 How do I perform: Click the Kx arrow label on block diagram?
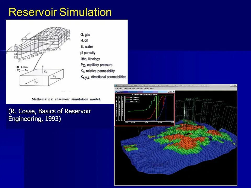click(55, 76)
